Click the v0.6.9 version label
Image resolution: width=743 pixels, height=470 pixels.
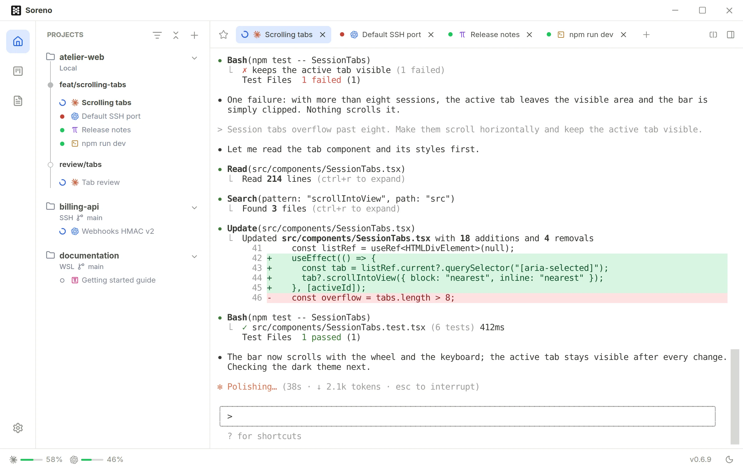pyautogui.click(x=700, y=459)
